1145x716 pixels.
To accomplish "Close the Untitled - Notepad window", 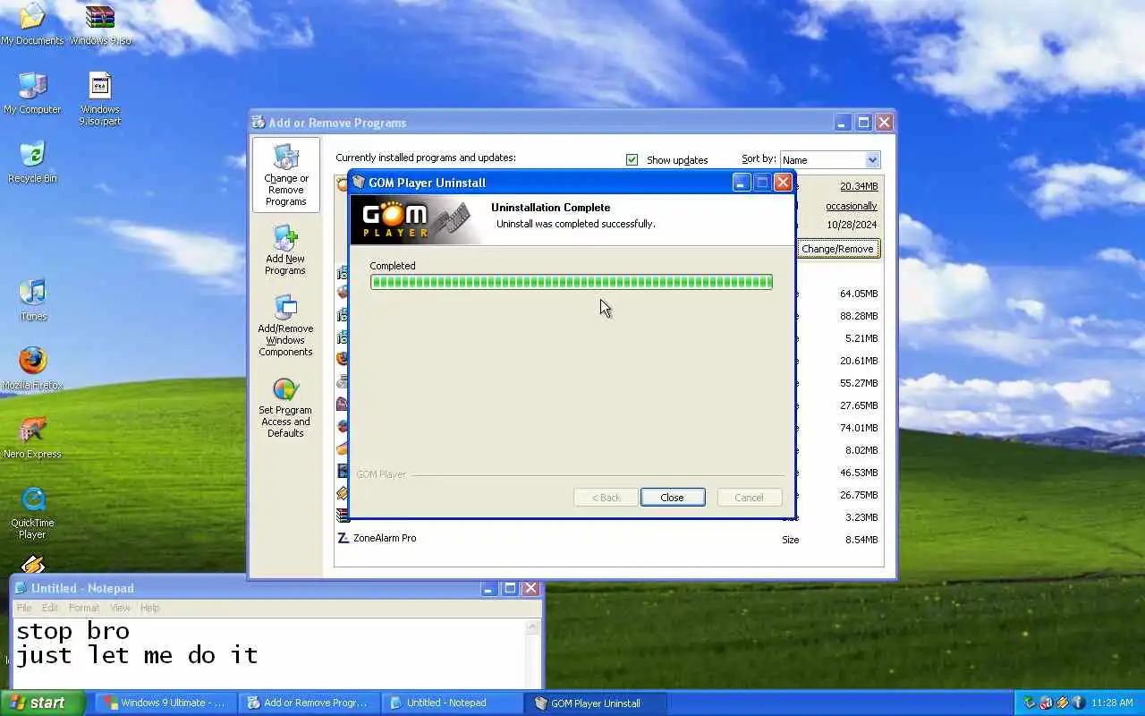I will tap(530, 588).
